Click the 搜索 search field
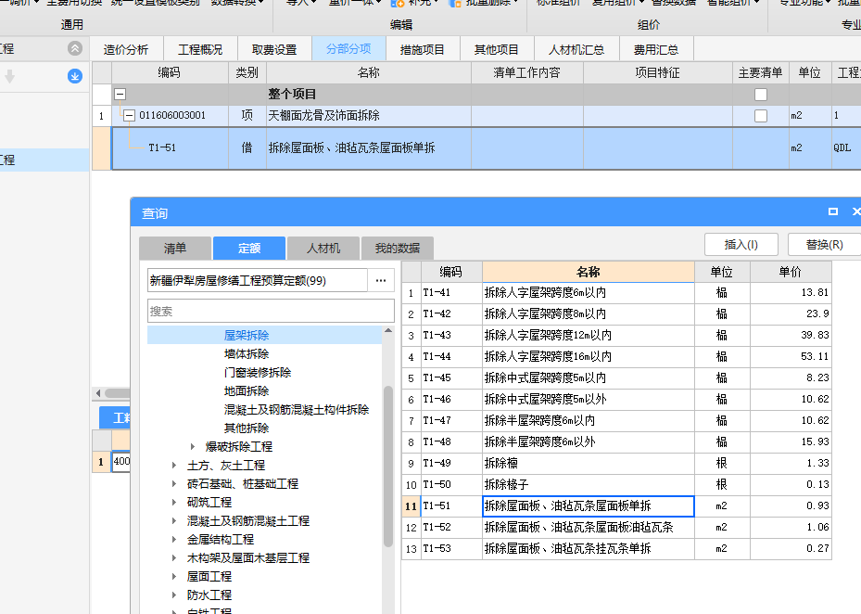Image resolution: width=861 pixels, height=614 pixels. click(x=271, y=311)
